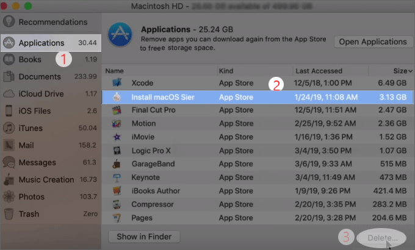
Task: Click the Mail stamp icon
Action: 9,145
